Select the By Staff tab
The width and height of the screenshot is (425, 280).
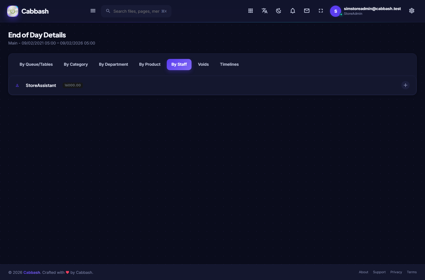(x=179, y=65)
